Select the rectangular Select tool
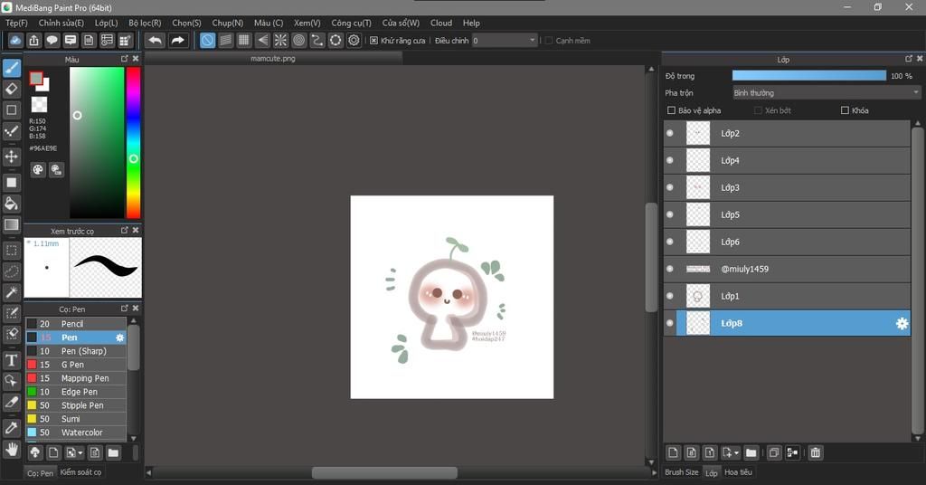This screenshot has width=926, height=485. point(11,251)
